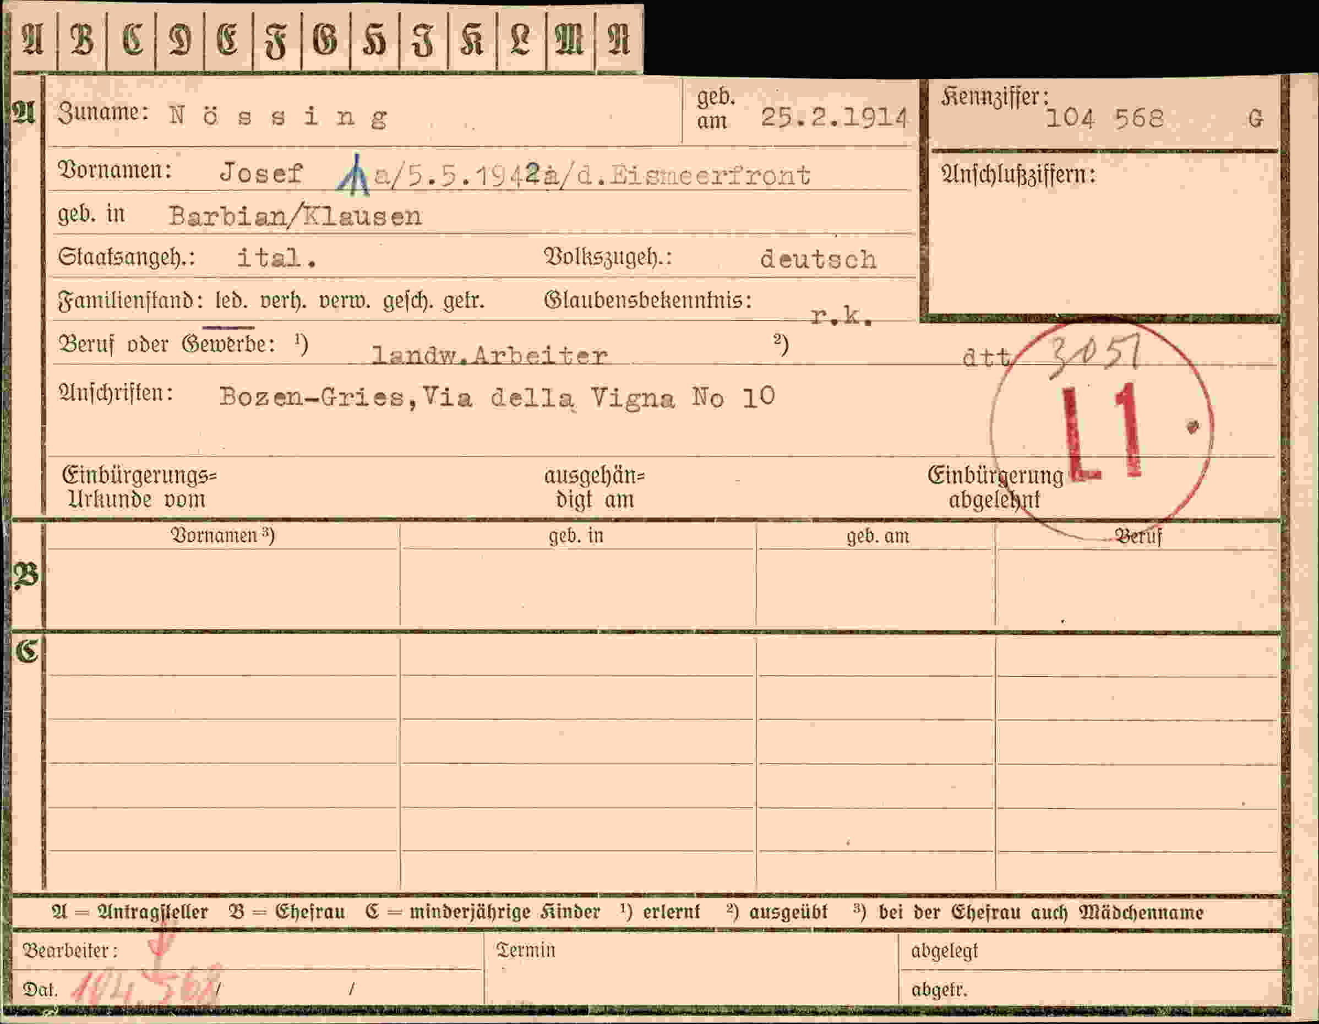Screen dimensions: 1319x1024
Task: Click the legend text 'A = Antragsteller'
Action: tap(130, 912)
